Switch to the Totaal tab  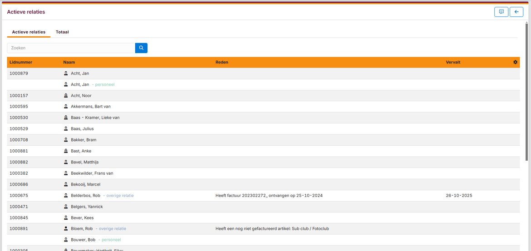pos(62,32)
